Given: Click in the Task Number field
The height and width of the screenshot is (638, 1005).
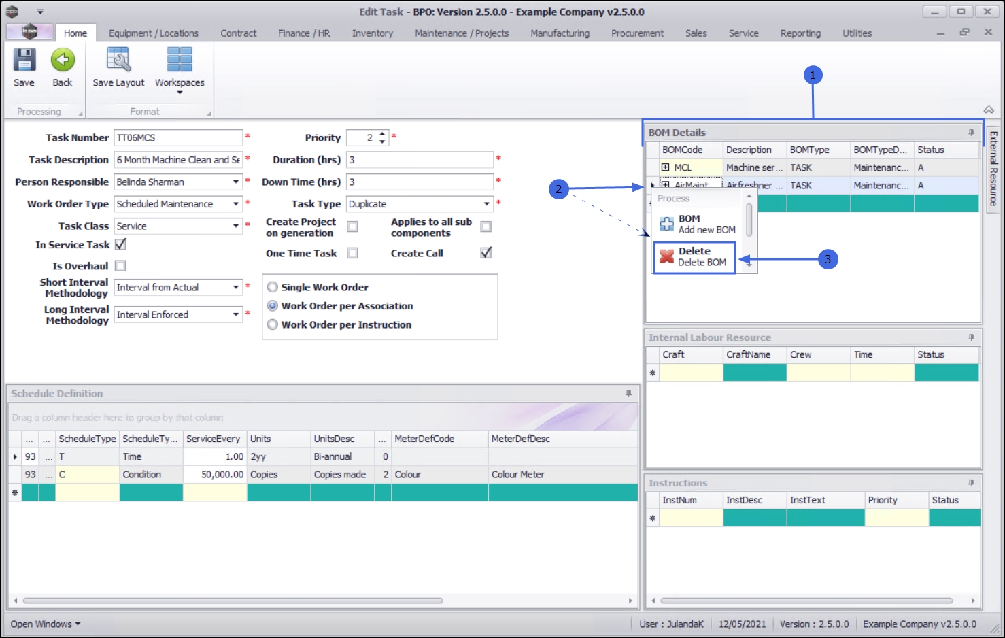Looking at the screenshot, I should [x=178, y=138].
